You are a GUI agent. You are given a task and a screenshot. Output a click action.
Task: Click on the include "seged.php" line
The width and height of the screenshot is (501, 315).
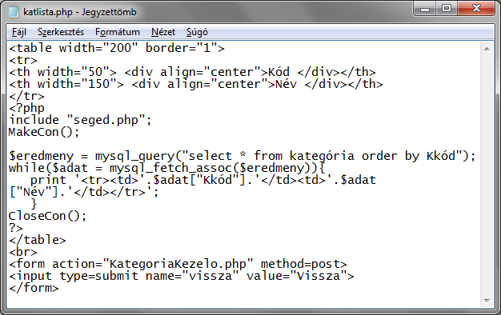(x=80, y=120)
